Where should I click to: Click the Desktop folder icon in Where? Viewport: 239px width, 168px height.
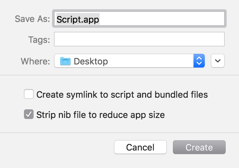[x=65, y=61]
